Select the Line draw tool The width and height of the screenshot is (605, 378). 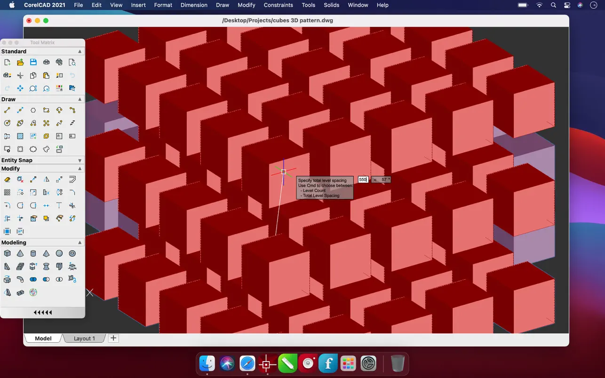point(7,110)
